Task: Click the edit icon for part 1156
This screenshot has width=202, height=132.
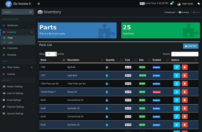Action: coord(176,67)
